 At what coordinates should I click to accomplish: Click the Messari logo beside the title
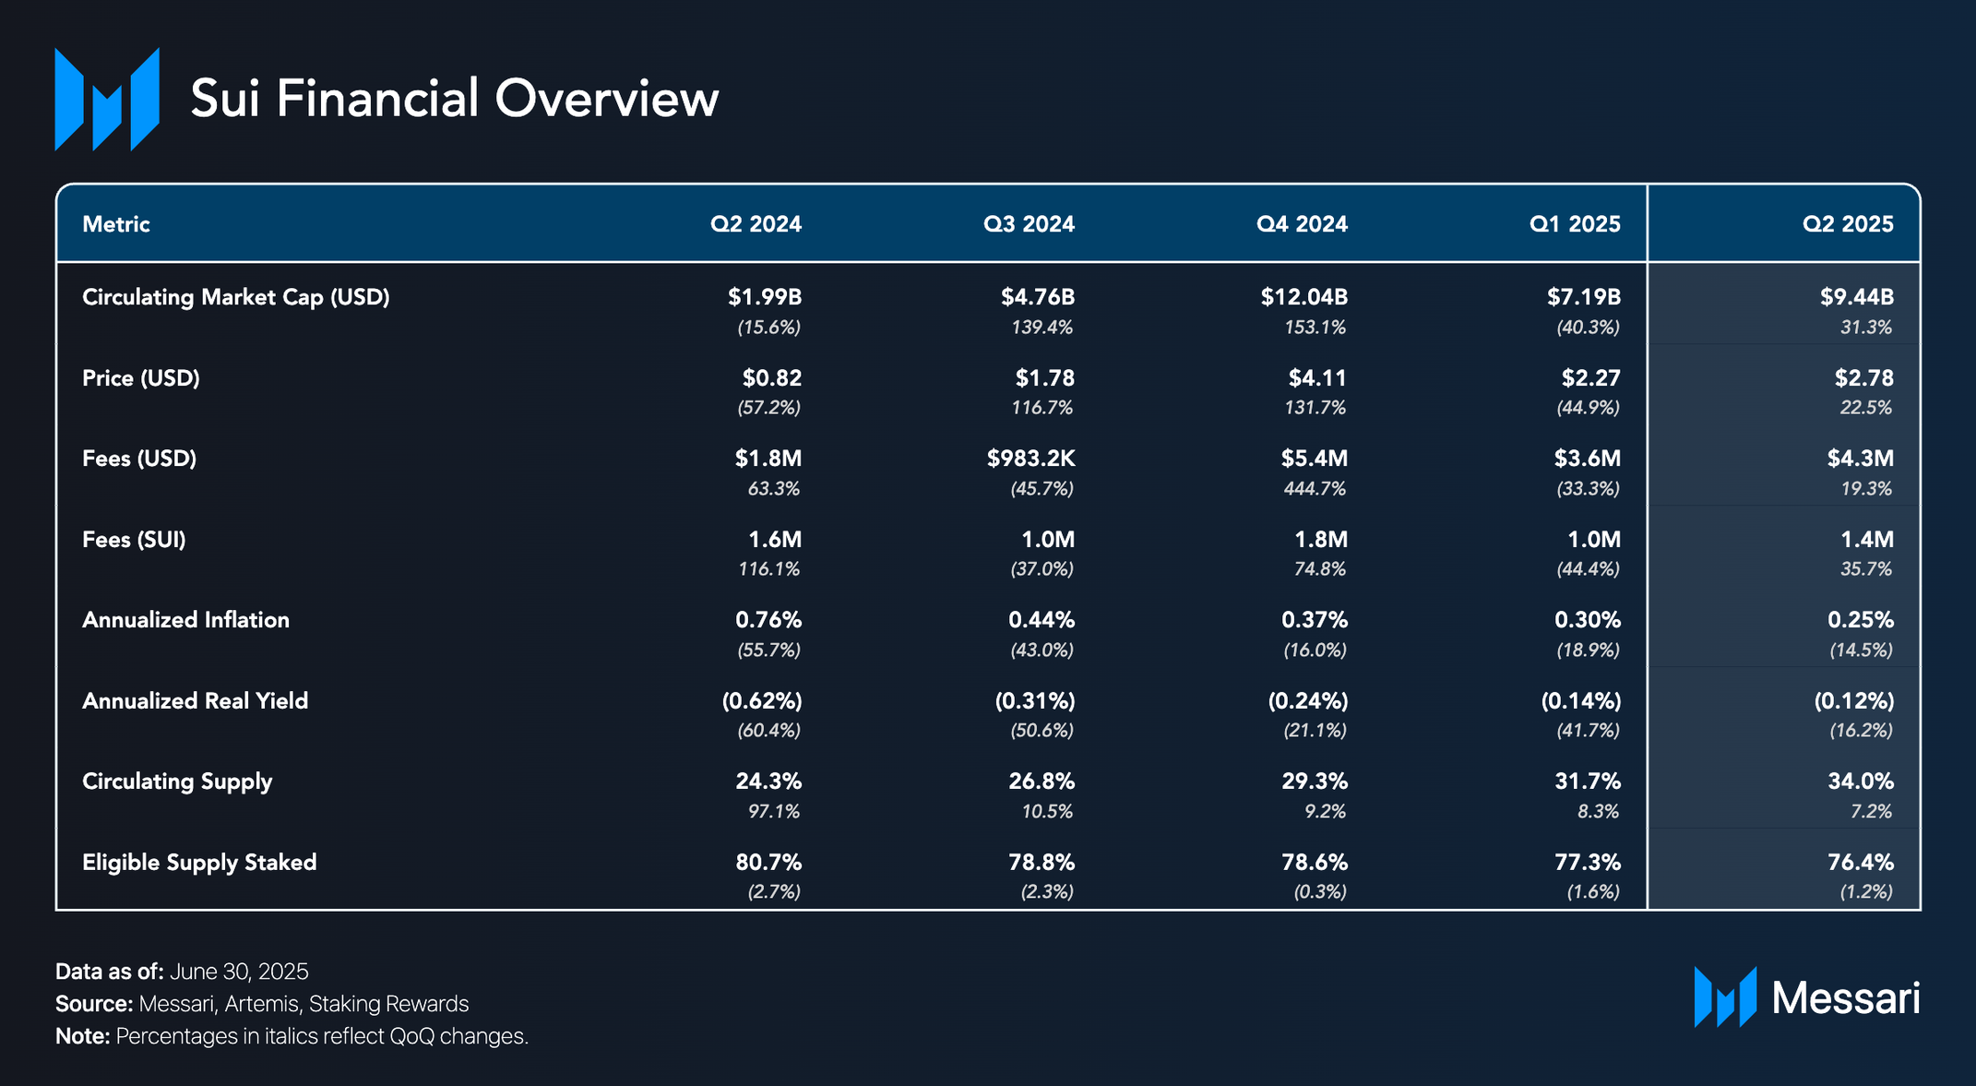tap(107, 99)
